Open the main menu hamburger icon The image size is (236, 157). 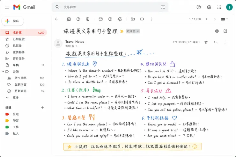[7, 7]
